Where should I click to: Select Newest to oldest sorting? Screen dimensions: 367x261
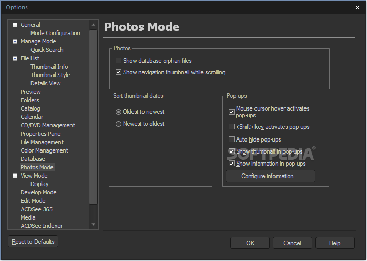[118, 124]
